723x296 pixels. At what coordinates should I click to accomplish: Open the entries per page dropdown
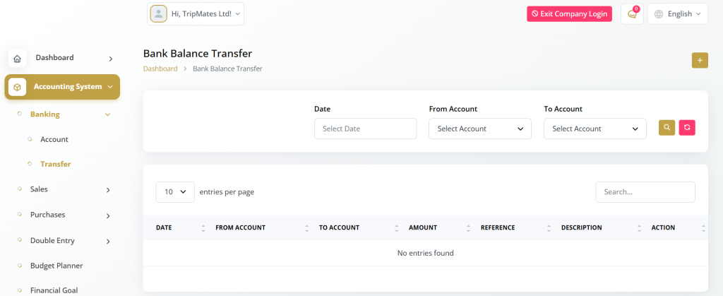(175, 191)
